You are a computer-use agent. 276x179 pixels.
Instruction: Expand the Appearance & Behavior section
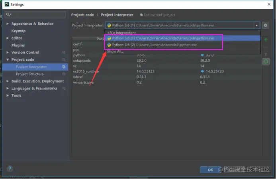point(8,24)
